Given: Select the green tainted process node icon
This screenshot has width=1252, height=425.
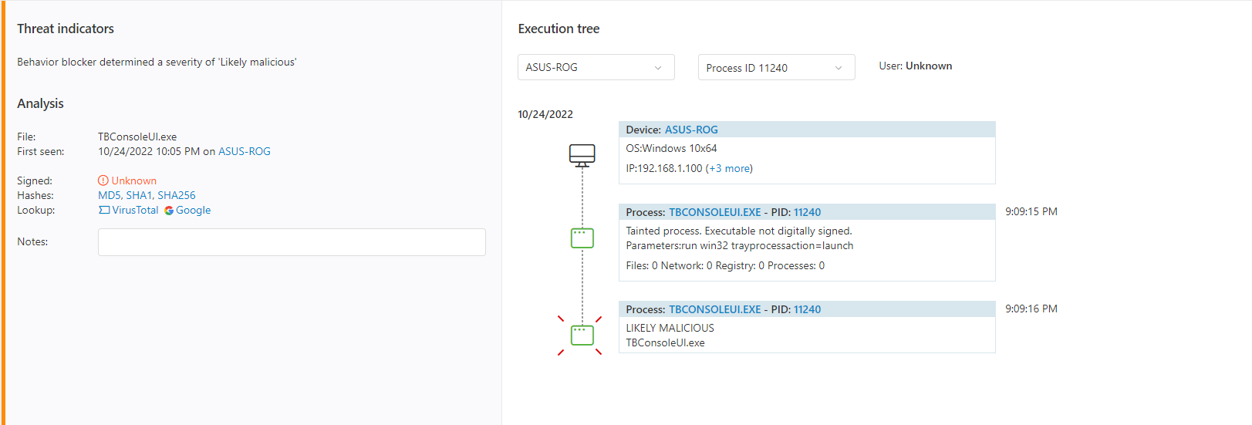Looking at the screenshot, I should click(582, 238).
